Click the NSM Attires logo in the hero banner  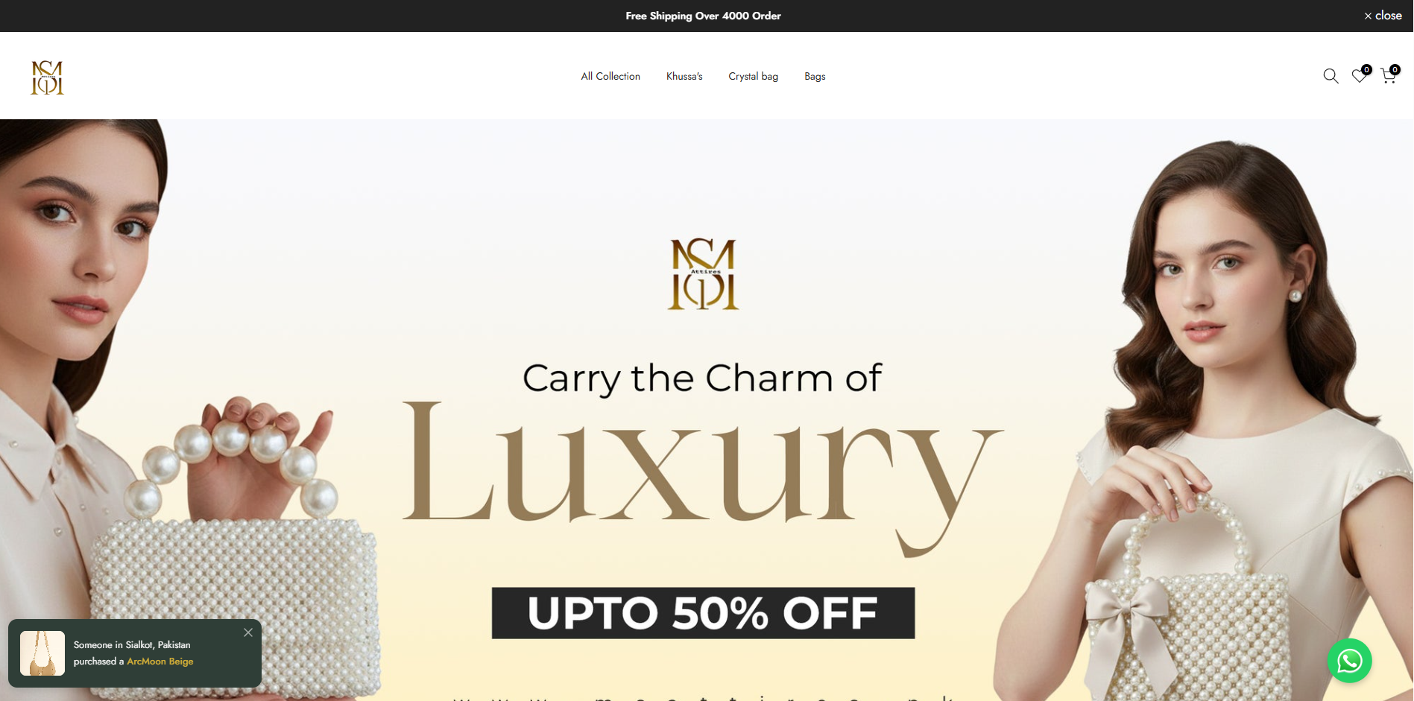point(703,274)
